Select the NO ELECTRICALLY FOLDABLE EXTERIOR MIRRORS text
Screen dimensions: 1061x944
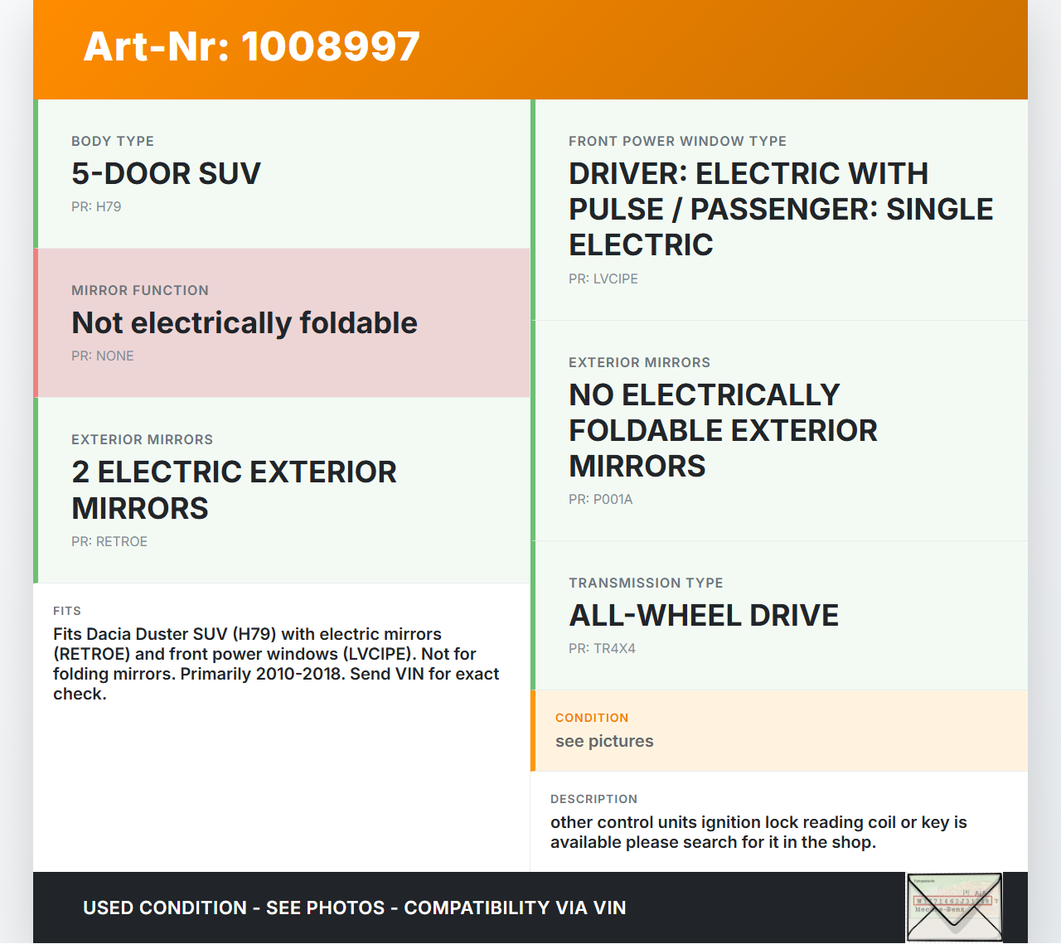[x=722, y=430]
